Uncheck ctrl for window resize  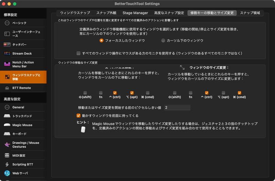(x=207, y=93)
